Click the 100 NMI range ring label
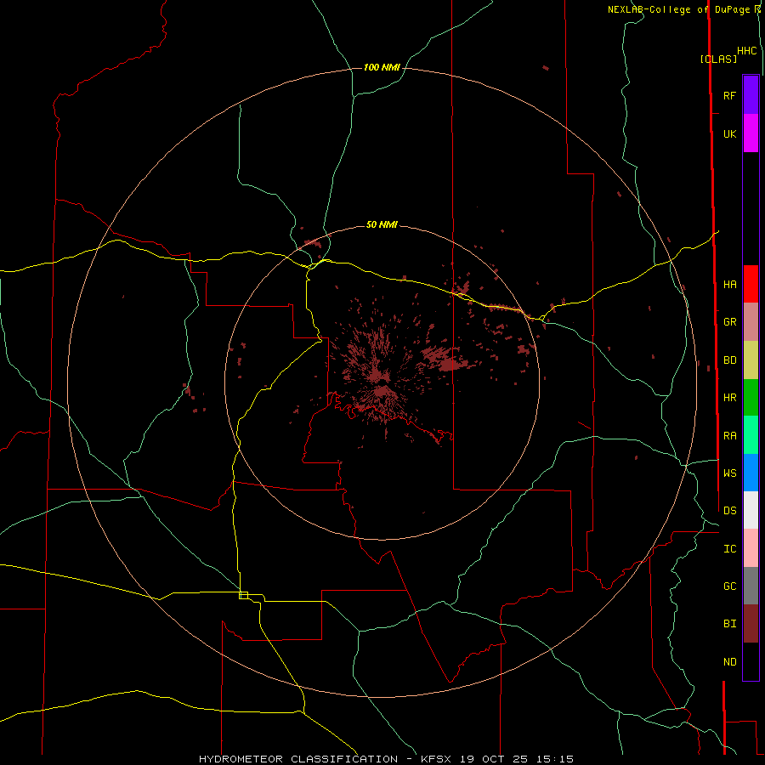This screenshot has height=765, width=765. coord(382,67)
